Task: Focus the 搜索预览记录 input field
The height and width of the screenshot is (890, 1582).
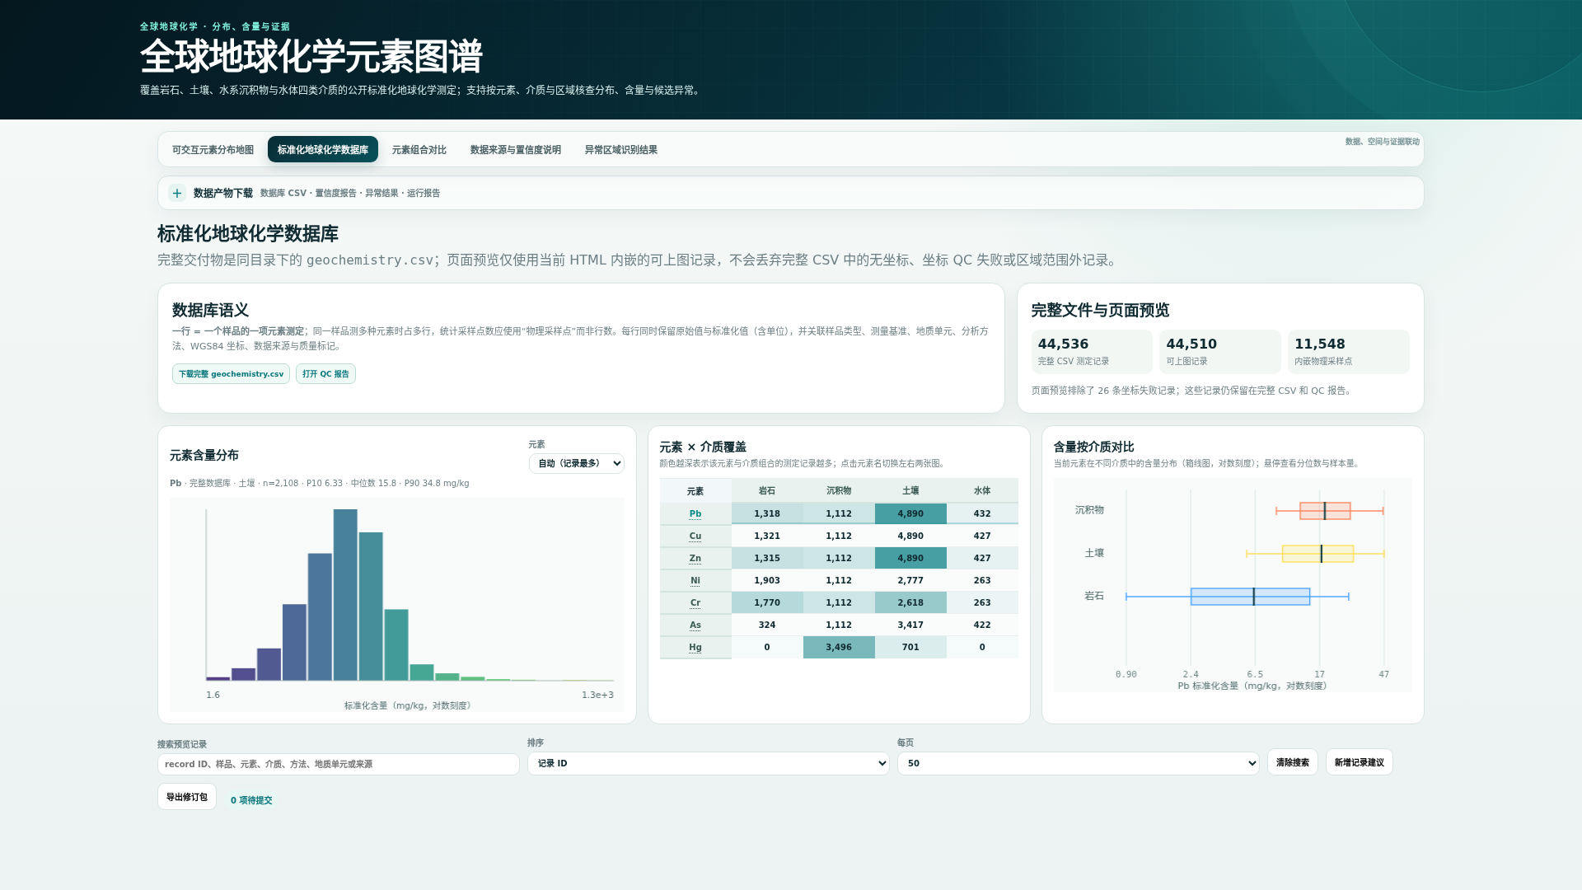Action: (339, 764)
